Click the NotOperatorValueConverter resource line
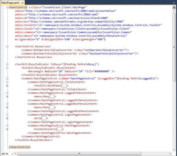Image resolution: width=177 pixels, height=156 pixels. (x=75, y=50)
